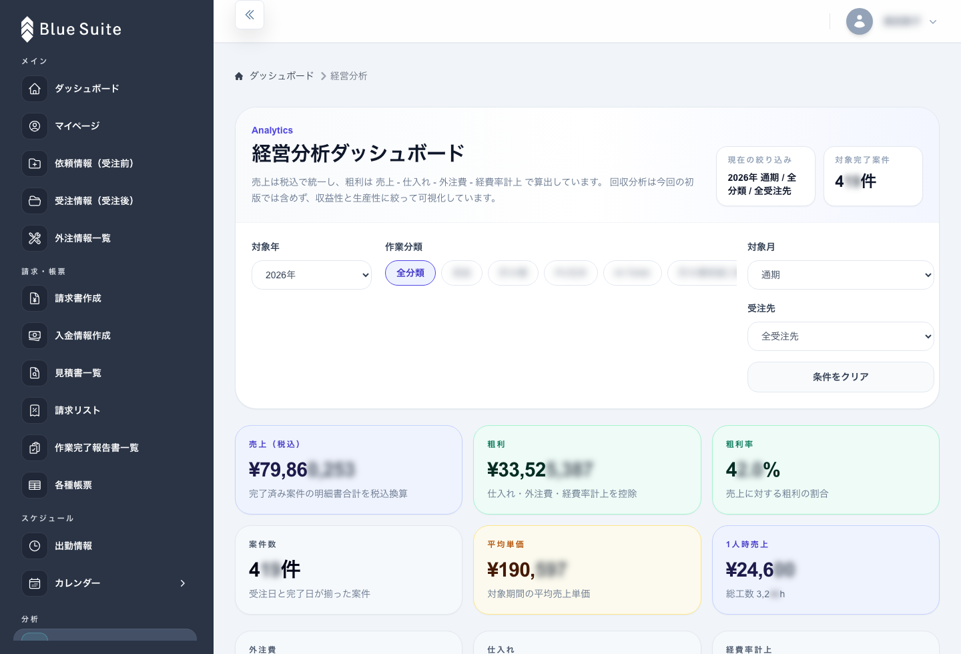The height and width of the screenshot is (654, 961).
Task: Expand the カレンダー submenu chevron
Action: [x=183, y=583]
